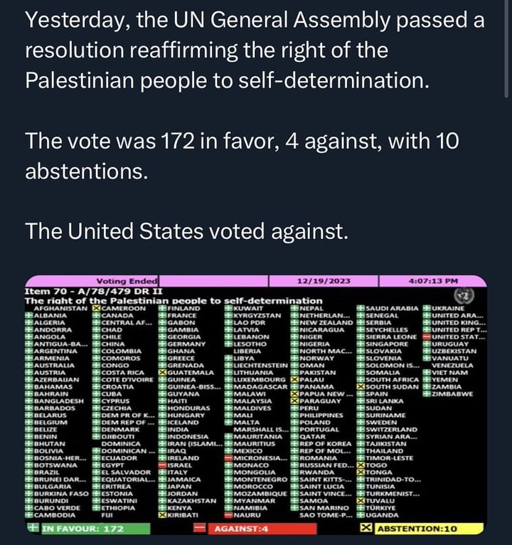Click the green plus in the In Favour legend
512x545 pixels.
tap(32, 528)
